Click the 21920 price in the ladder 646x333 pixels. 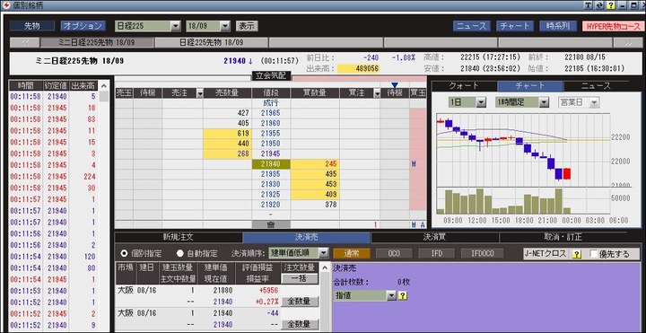(271, 204)
